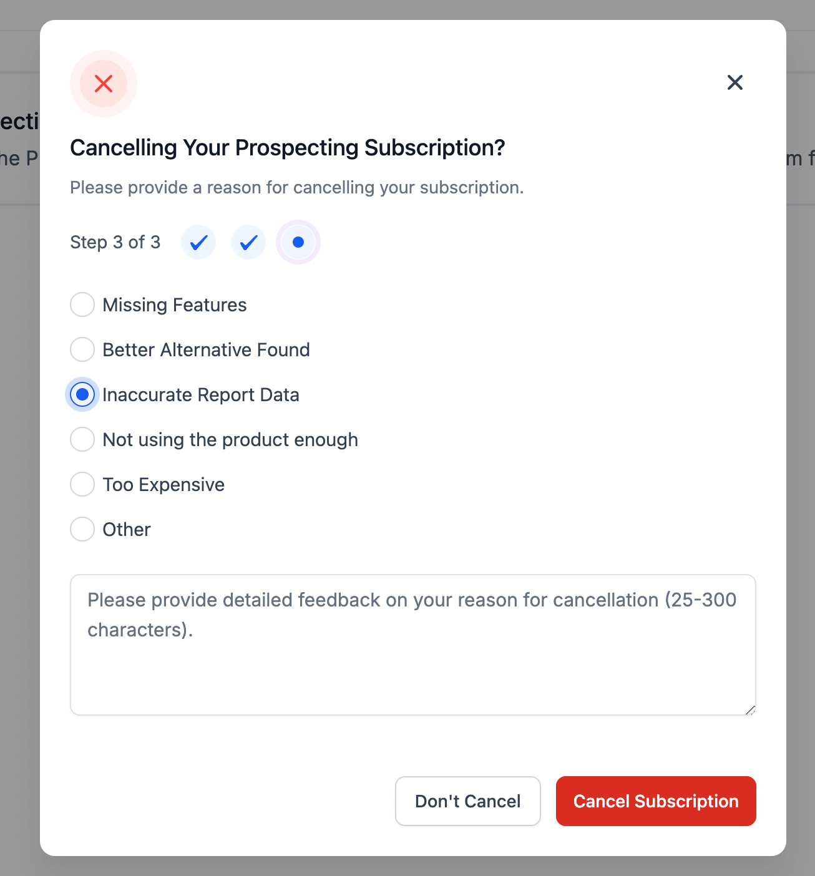Select the Too Expensive radio button

pyautogui.click(x=82, y=484)
